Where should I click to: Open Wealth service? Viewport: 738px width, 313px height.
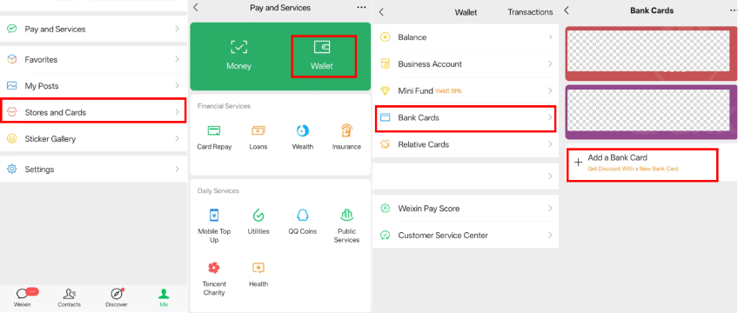(303, 137)
